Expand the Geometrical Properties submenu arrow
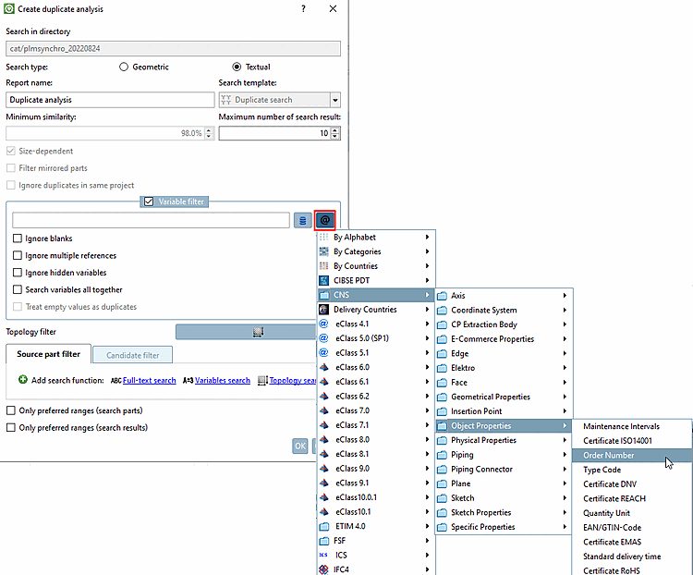 coord(565,397)
